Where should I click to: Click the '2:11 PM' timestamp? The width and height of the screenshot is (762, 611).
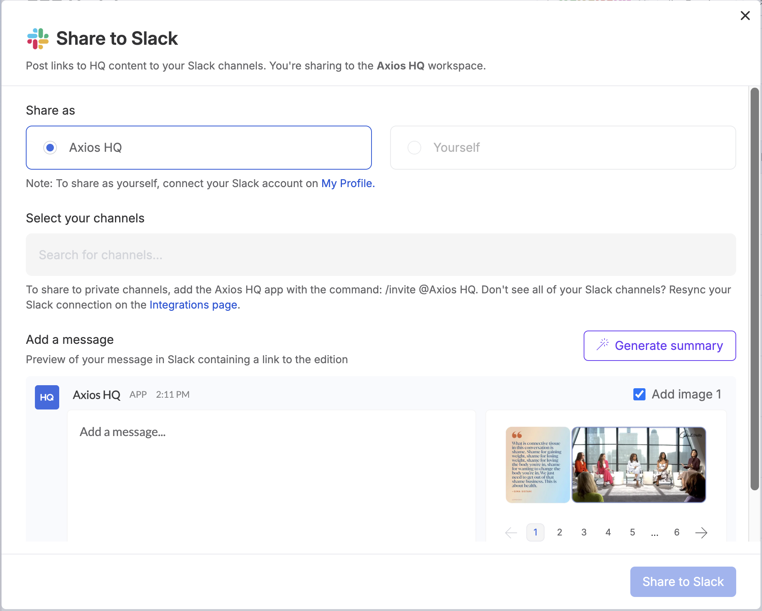[x=173, y=395]
